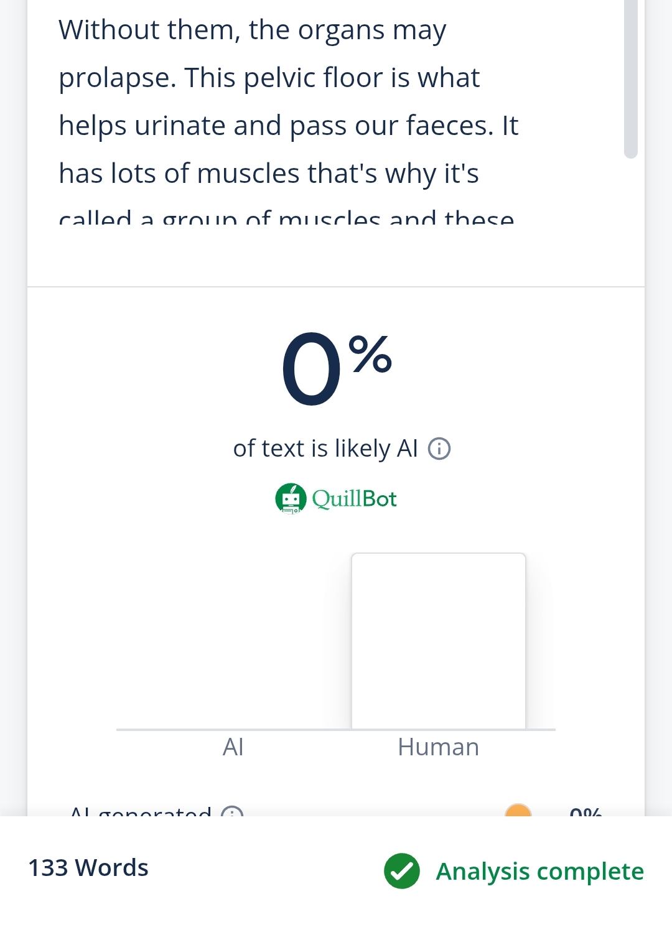The height and width of the screenshot is (927, 672).
Task: Click the large 0 score number
Action: tap(311, 369)
